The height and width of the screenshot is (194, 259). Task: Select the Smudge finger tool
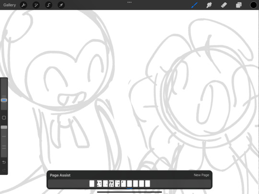click(x=209, y=5)
